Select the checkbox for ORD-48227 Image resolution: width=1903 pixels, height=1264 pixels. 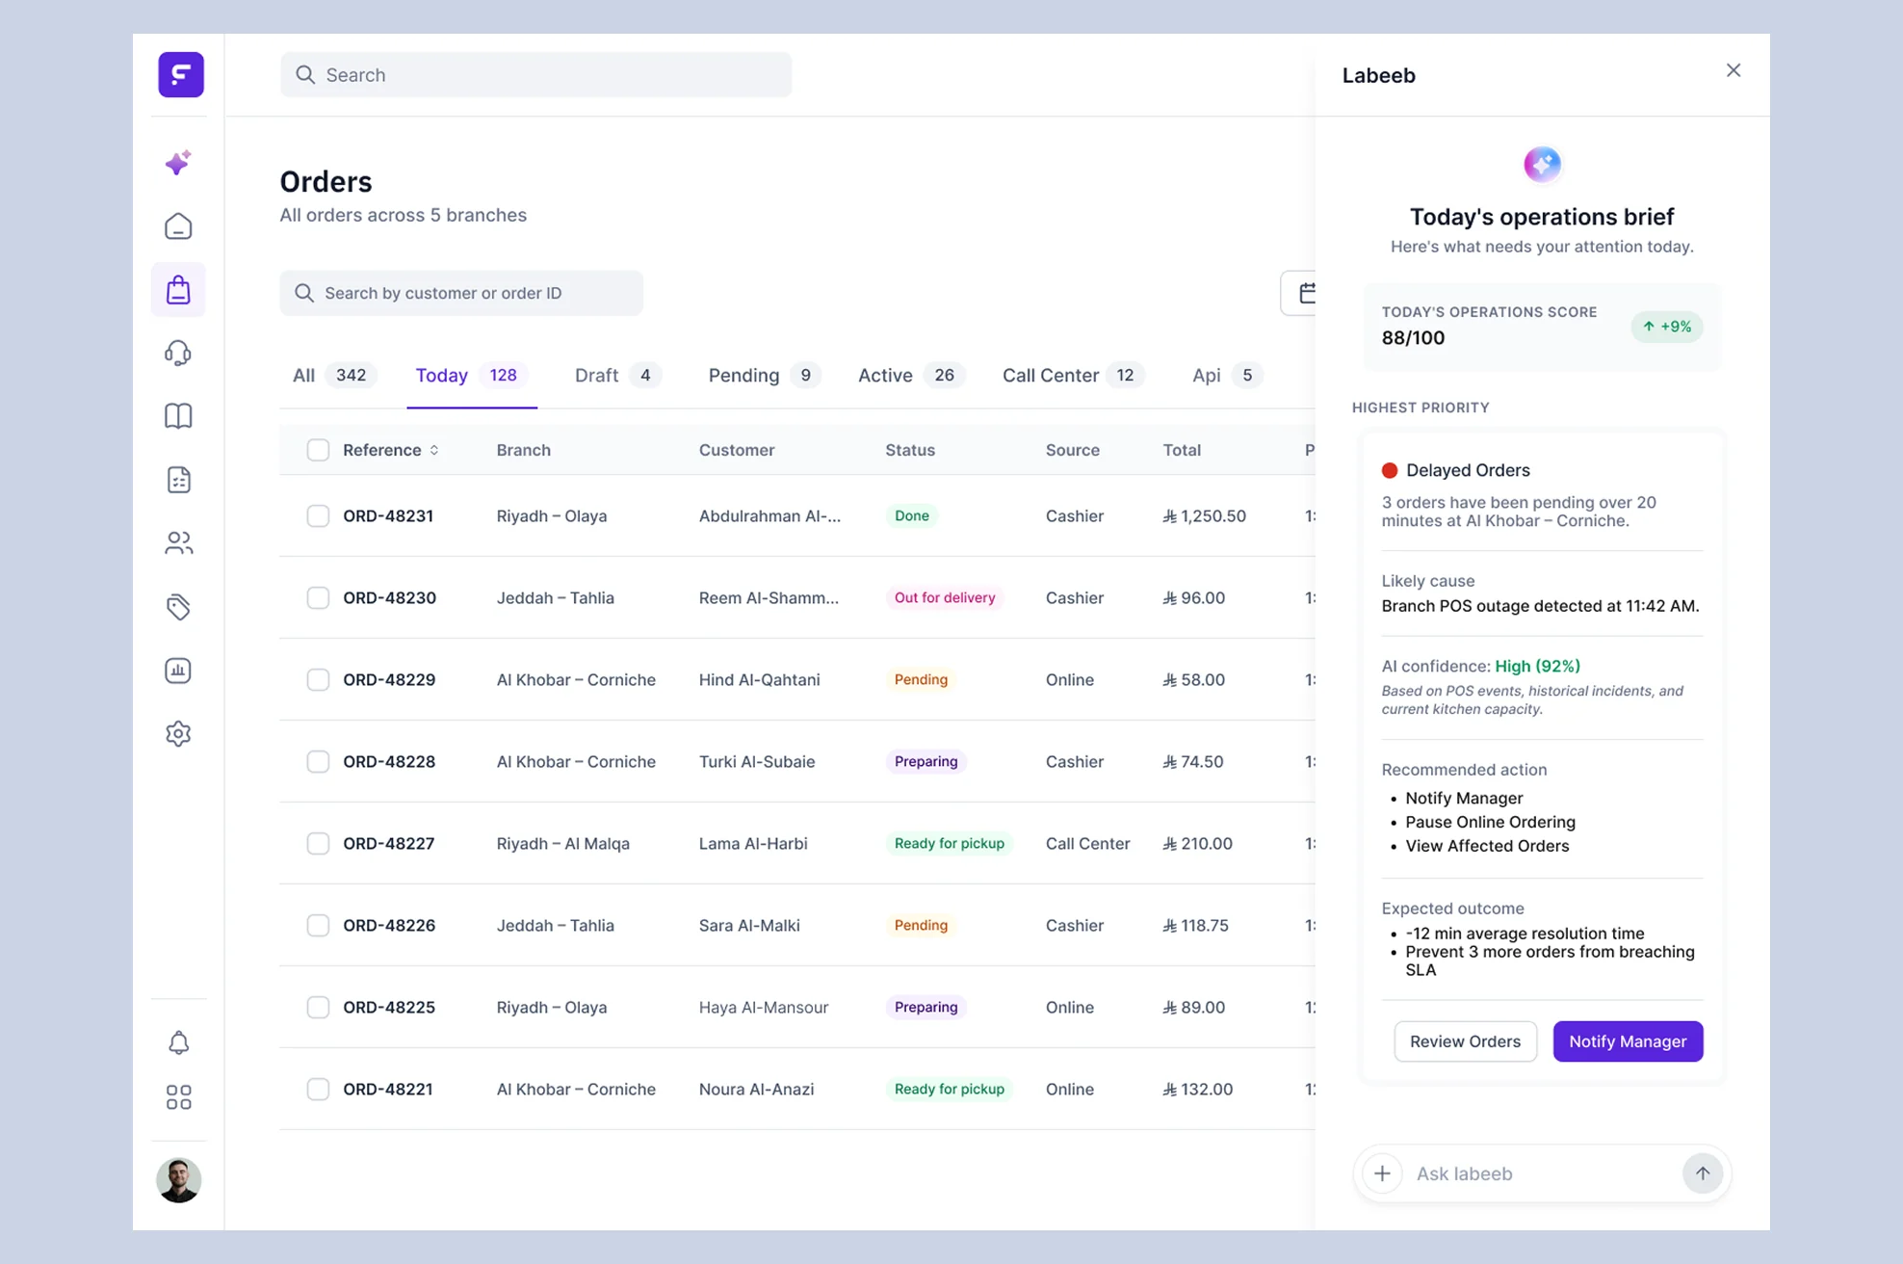(x=318, y=843)
